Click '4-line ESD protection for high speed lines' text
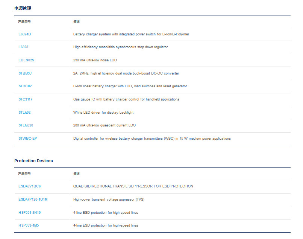 pos(106,213)
